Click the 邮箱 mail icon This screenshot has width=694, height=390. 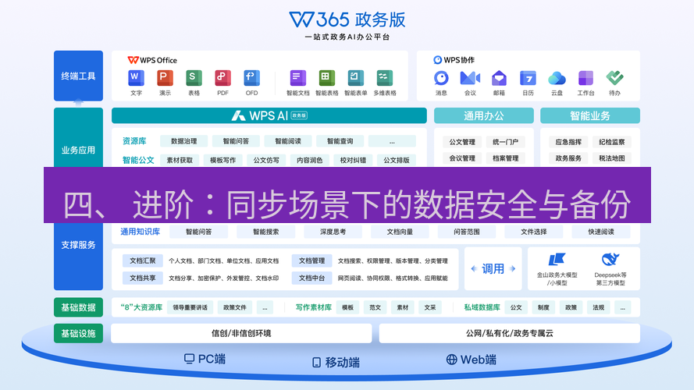pyautogui.click(x=499, y=78)
